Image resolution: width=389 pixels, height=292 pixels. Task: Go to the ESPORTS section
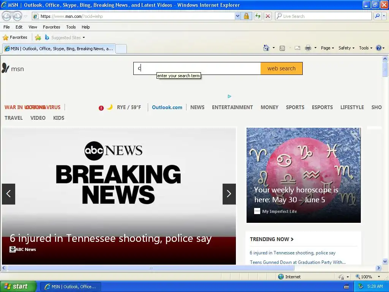322,107
